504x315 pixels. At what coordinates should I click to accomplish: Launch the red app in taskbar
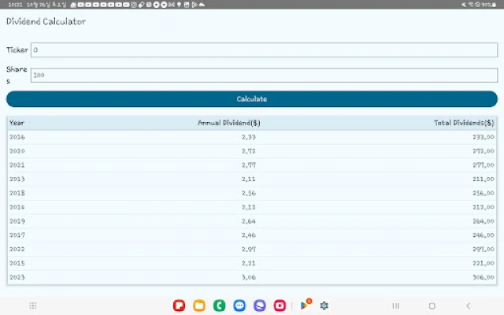[x=180, y=306]
